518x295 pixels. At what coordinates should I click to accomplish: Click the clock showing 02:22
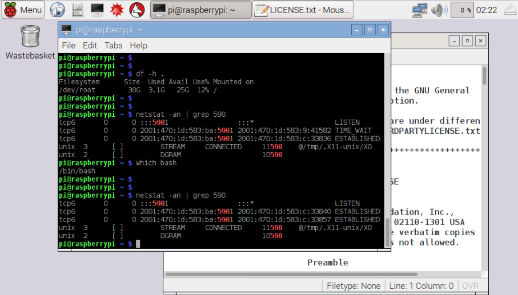click(486, 10)
